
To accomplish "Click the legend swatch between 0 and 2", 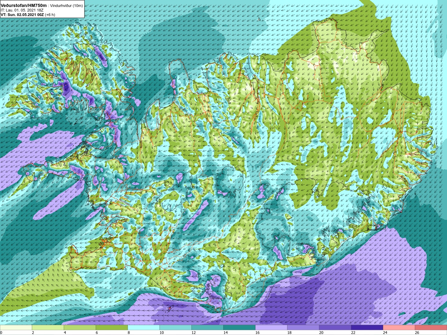I will tap(16, 328).
